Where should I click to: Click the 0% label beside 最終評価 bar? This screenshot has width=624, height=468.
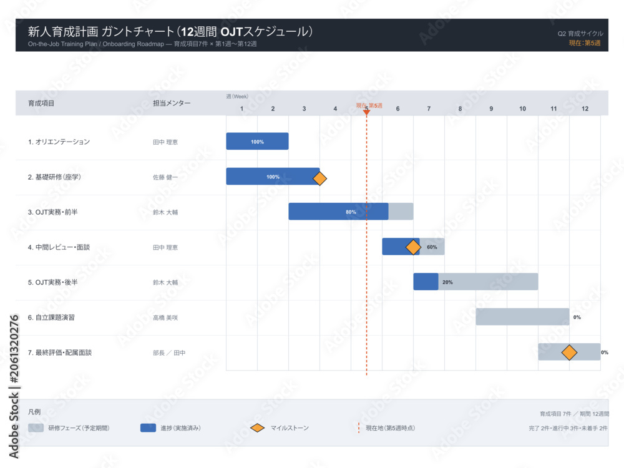(x=605, y=352)
